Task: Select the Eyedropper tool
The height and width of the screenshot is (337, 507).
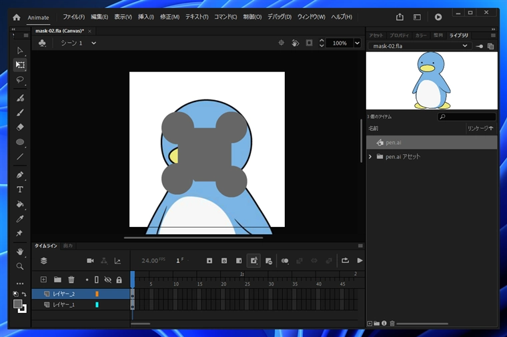Action: (20, 219)
